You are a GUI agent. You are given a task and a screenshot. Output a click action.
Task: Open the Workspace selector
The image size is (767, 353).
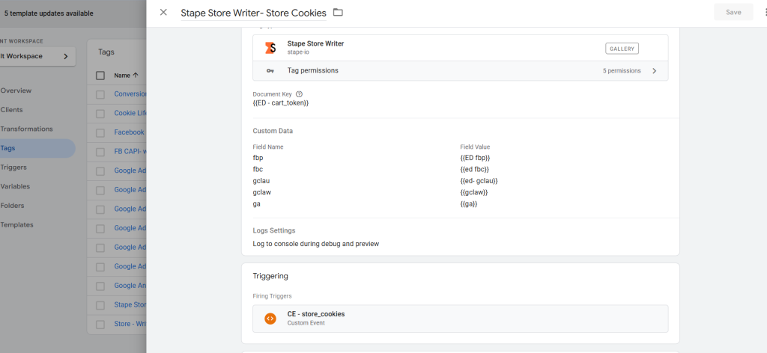37,56
